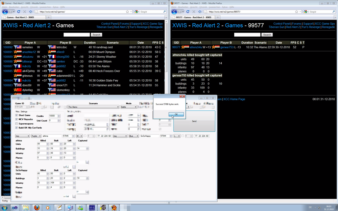Change the Purple color dropdown

[x=36, y=136]
